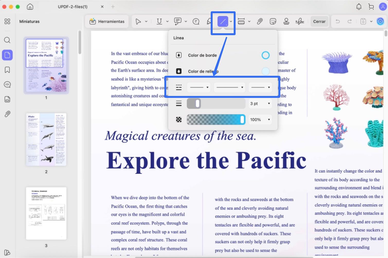This screenshot has height=258, width=388.
Task: Open the UPDF AI assistant icon
Action: pos(380,21)
